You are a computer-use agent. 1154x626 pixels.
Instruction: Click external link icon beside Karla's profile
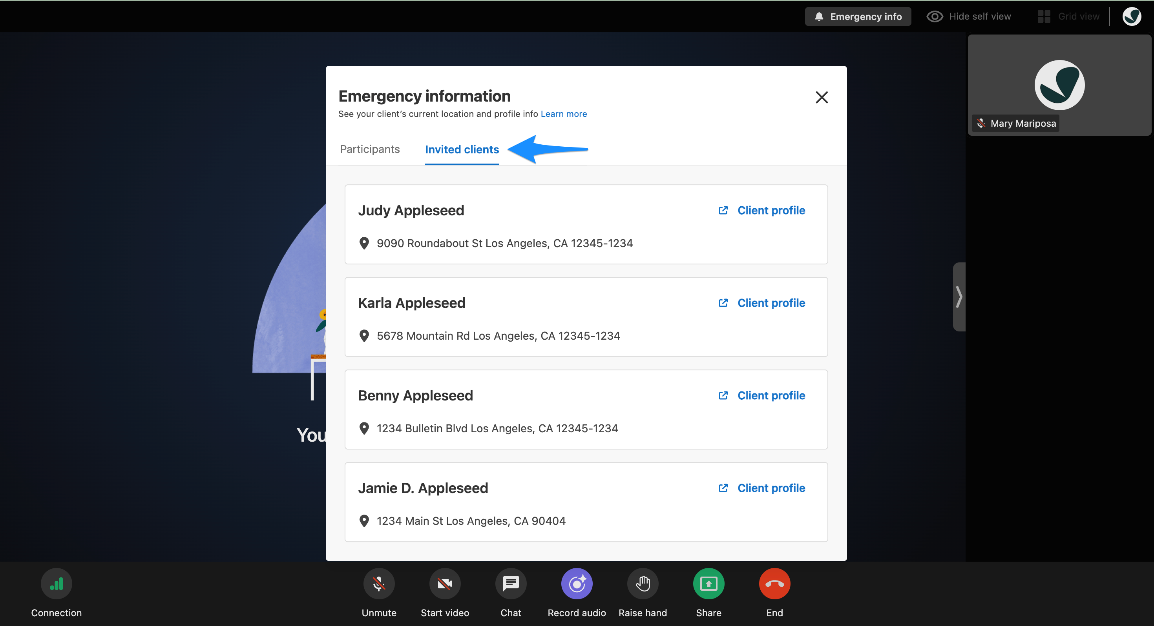click(723, 303)
